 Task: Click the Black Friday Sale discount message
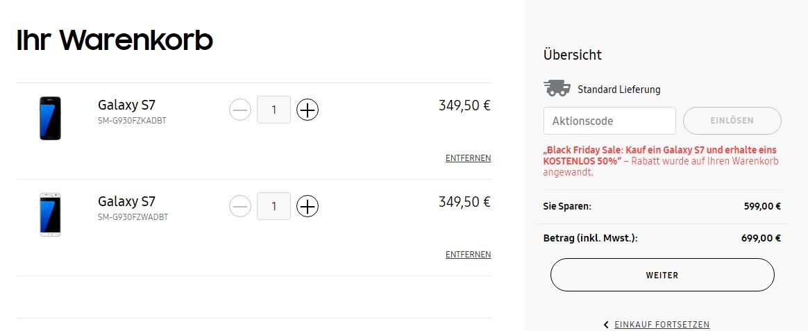(661, 161)
